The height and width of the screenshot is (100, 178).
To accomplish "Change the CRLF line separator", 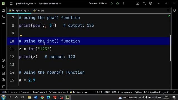I will pos(107,92).
